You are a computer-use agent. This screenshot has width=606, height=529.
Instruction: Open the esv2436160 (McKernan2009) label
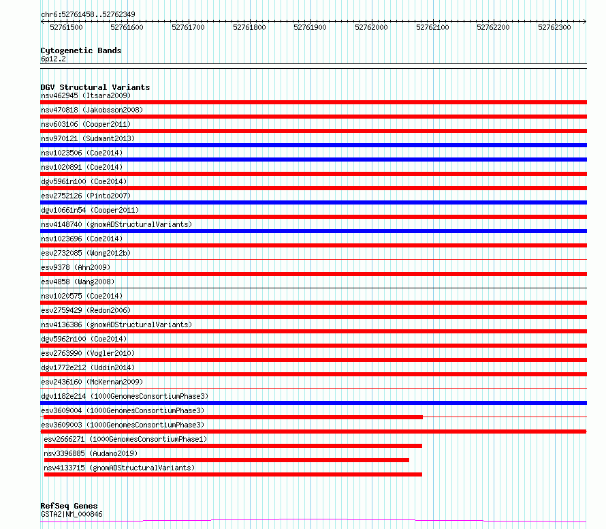[x=92, y=382]
